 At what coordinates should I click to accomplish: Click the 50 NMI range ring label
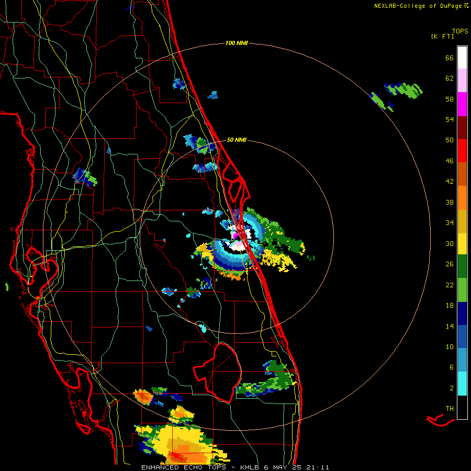click(237, 140)
